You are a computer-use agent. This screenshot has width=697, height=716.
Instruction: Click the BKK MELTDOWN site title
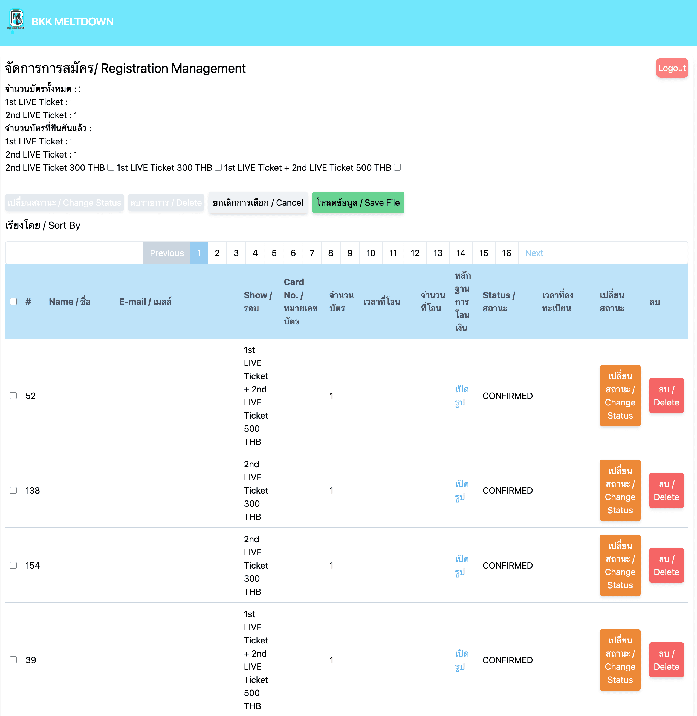[x=73, y=22]
